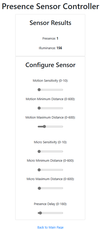
Task: Select the Micro Maximum Distance (0-600) label
Action: click(x=50, y=179)
